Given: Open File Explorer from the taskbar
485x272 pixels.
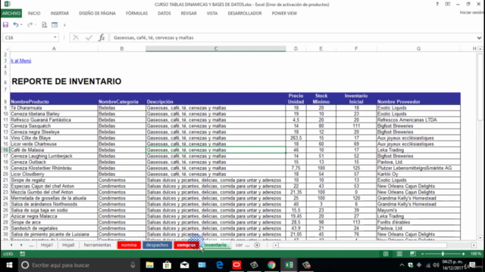Looking at the screenshot, I should pyautogui.click(x=150, y=265).
